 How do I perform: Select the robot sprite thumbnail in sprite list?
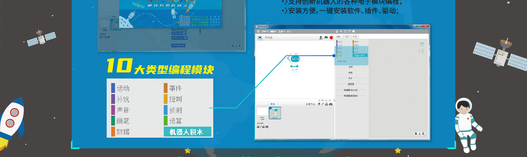coord(275,113)
